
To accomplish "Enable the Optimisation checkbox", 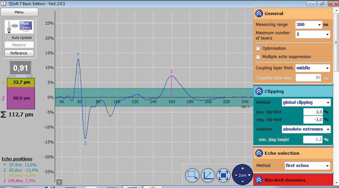I will coord(258,49).
